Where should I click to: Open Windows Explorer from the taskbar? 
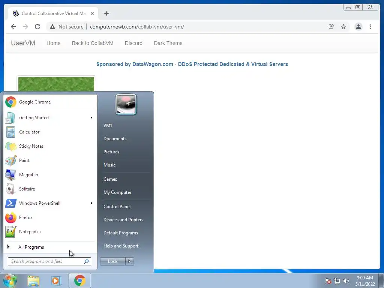[x=33, y=281]
